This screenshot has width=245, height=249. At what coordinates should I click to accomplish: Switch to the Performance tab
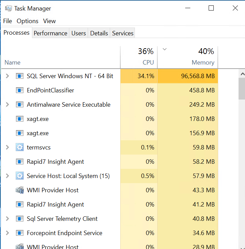[51, 33]
